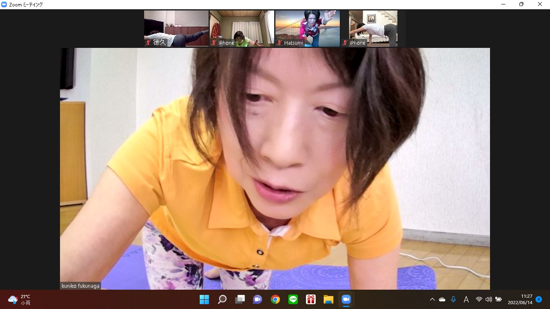Open the LINE app from taskbar
The image size is (550, 309).
coord(293,299)
